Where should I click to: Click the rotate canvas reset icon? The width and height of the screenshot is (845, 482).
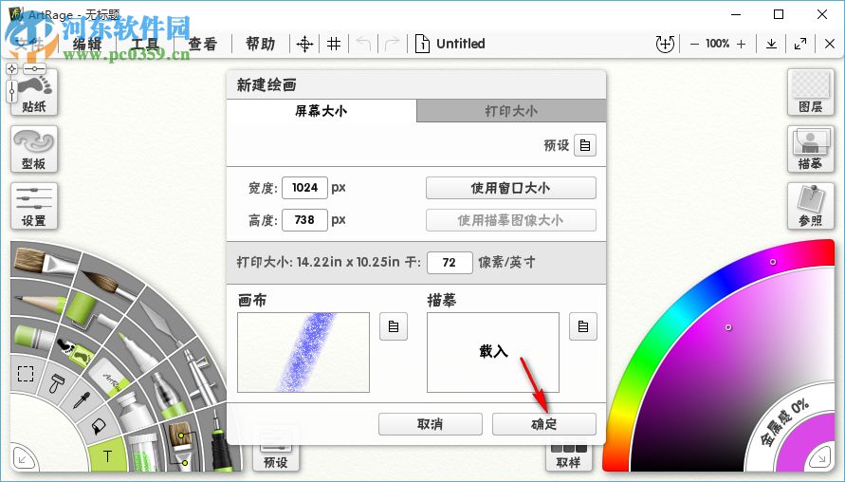pos(665,44)
